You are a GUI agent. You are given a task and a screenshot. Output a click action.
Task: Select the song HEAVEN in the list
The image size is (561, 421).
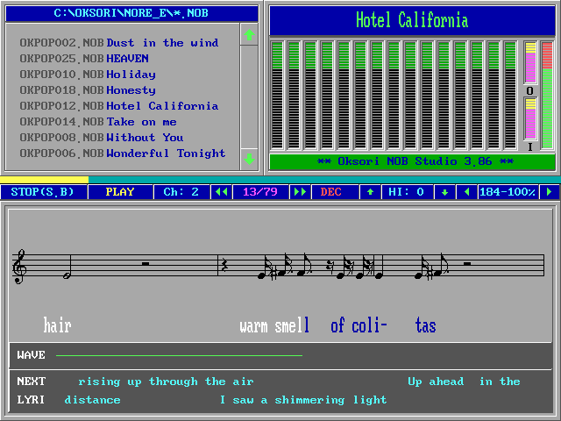pyautogui.click(x=128, y=59)
